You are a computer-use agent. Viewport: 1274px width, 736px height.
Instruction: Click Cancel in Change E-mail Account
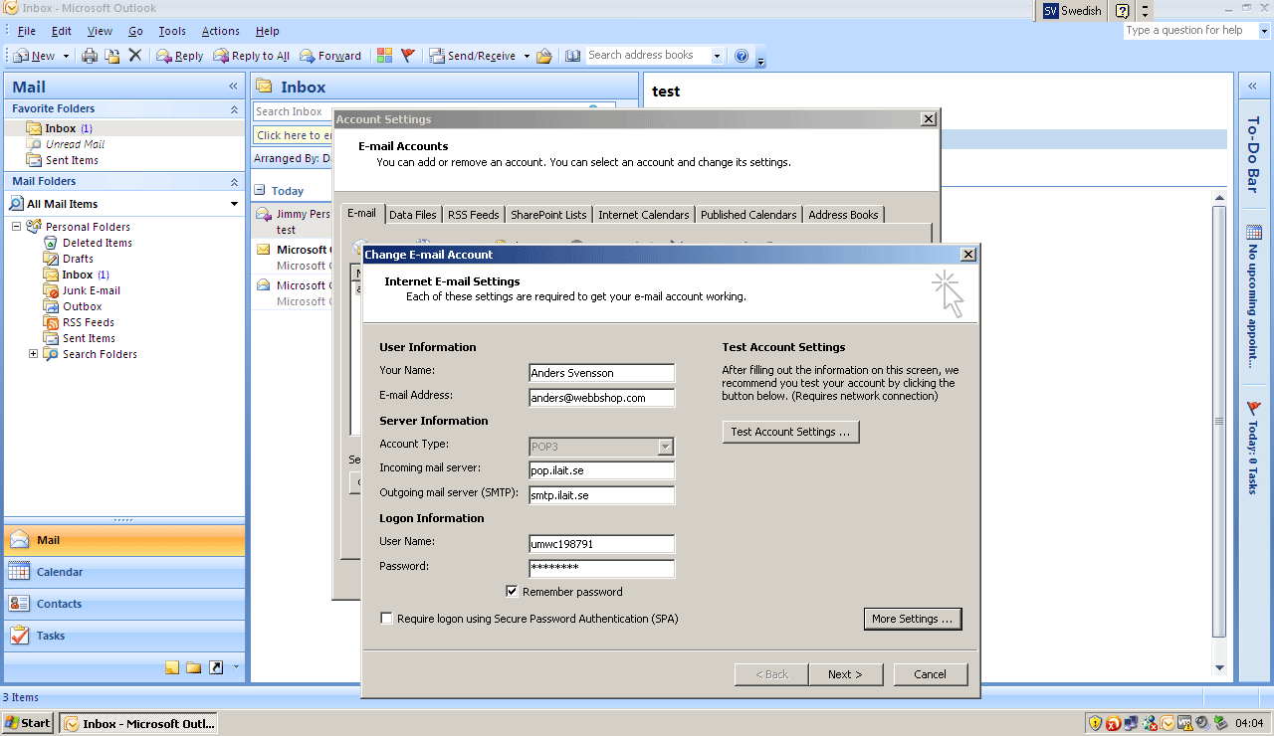coord(931,674)
